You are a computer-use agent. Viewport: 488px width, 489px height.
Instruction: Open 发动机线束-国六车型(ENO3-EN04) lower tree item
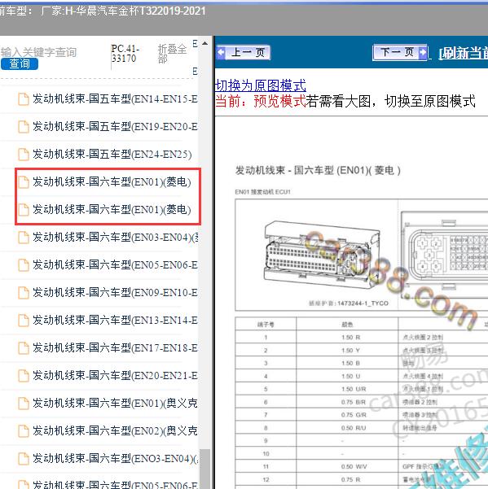[x=115, y=458]
